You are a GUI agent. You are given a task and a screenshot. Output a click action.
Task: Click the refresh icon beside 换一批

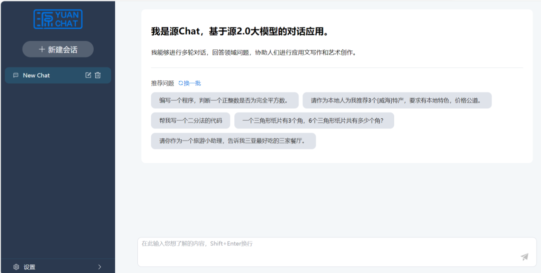point(181,83)
